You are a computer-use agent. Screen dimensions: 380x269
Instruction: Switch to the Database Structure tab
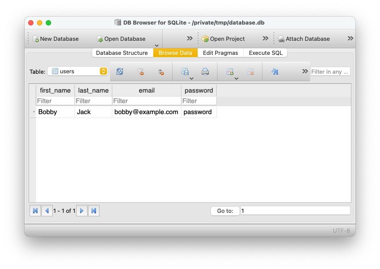point(122,53)
